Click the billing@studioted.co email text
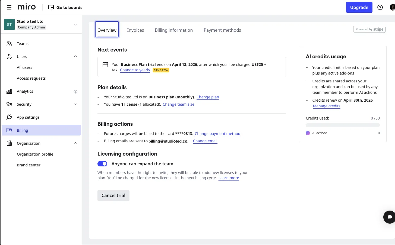Viewport: 395px width, 245px height. [x=168, y=141]
